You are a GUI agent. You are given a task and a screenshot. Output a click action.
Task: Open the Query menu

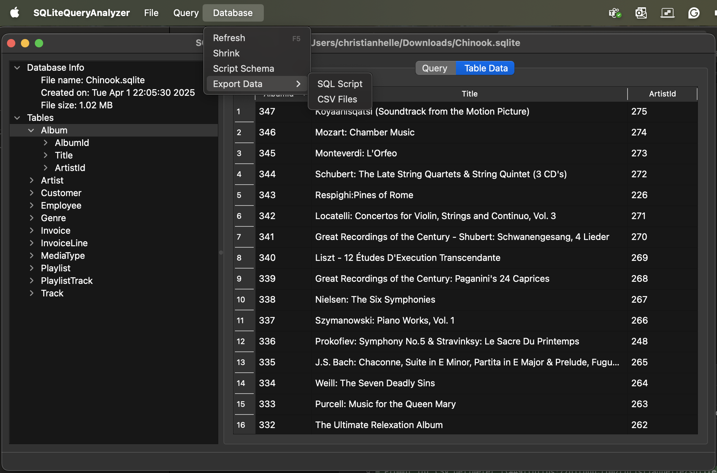click(186, 13)
